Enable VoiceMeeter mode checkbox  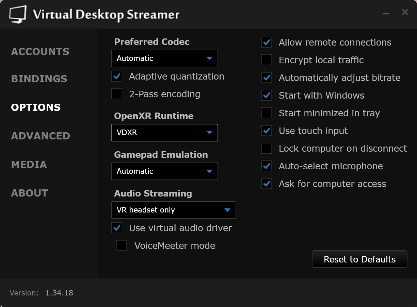[122, 245]
